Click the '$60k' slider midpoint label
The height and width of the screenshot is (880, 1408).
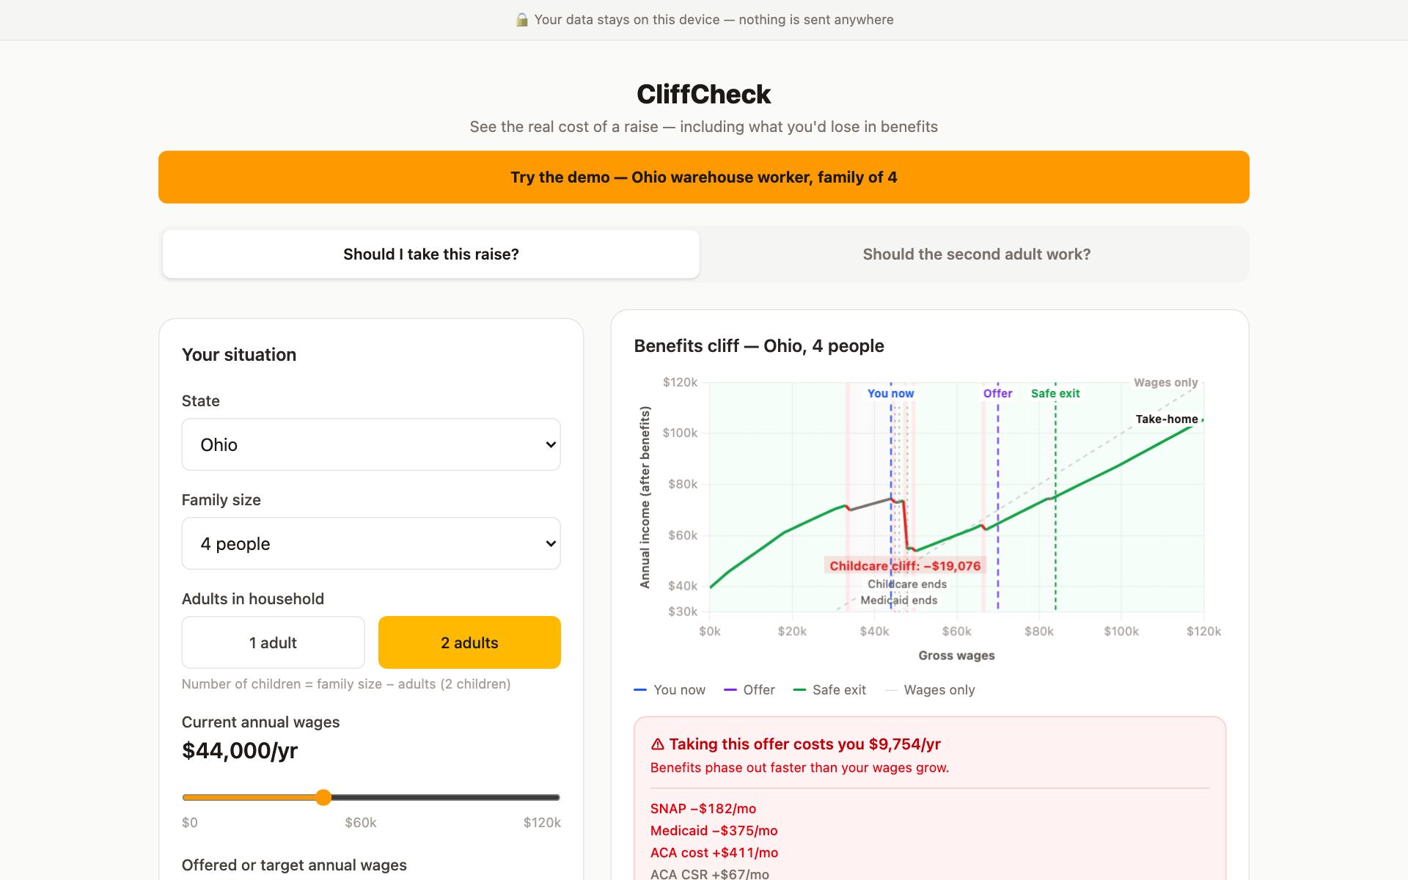click(x=361, y=823)
